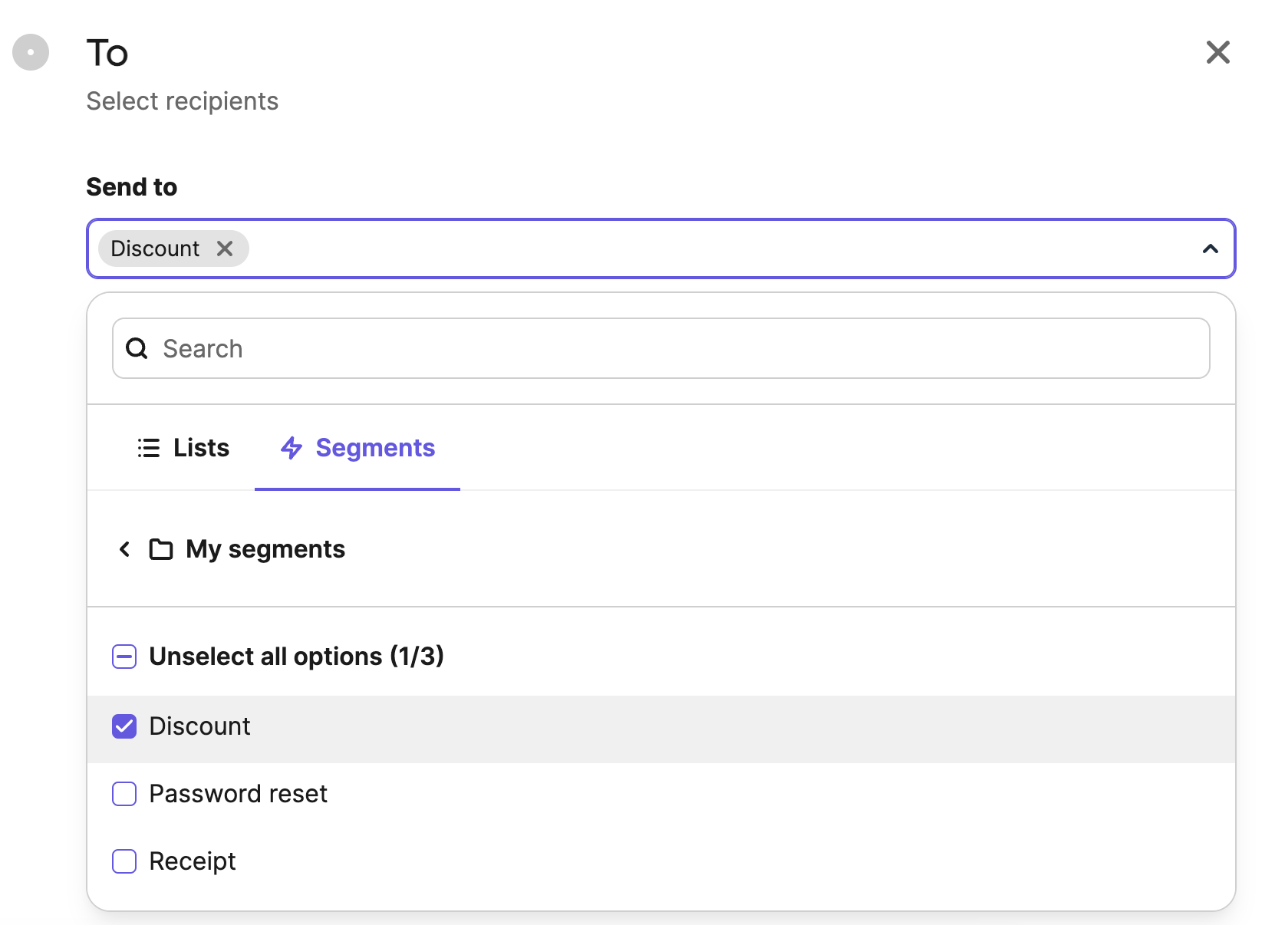1275x925 pixels.
Task: Click the Discount row label
Action: 200,726
